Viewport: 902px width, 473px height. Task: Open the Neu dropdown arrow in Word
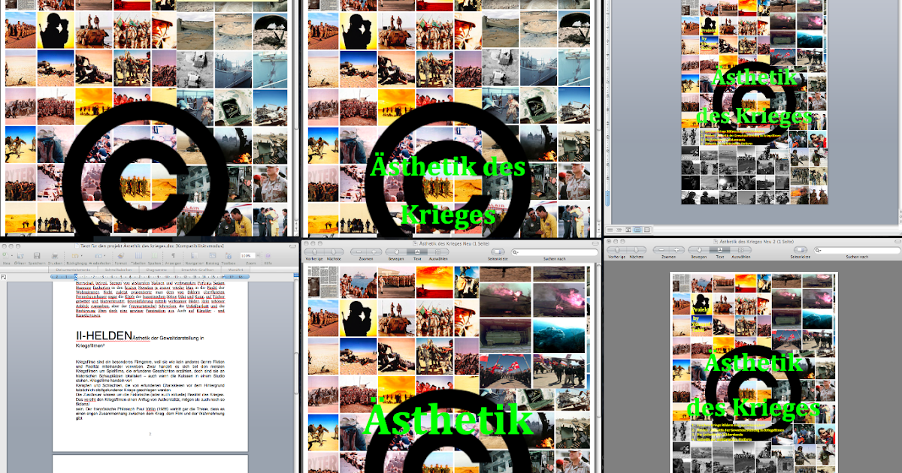pos(11,256)
